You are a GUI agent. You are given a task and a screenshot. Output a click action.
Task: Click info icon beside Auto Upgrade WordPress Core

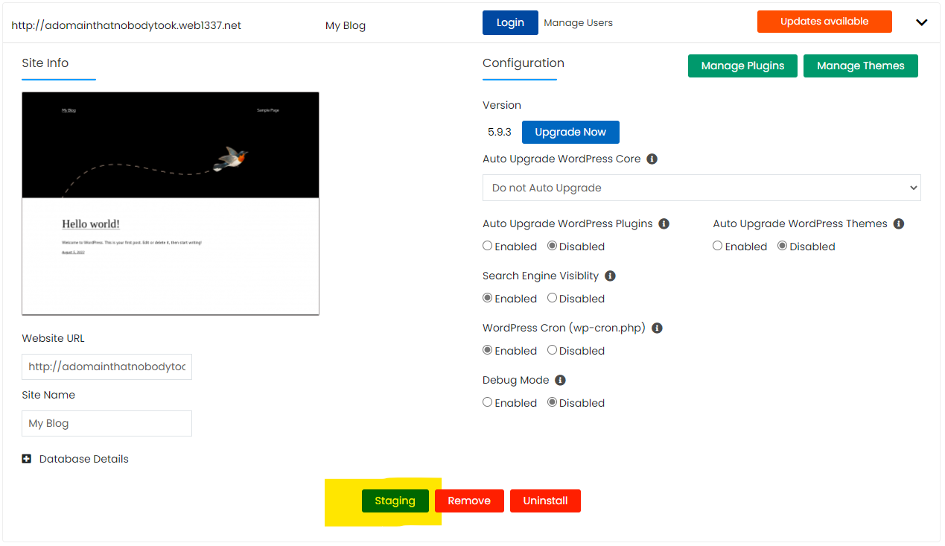tap(652, 159)
